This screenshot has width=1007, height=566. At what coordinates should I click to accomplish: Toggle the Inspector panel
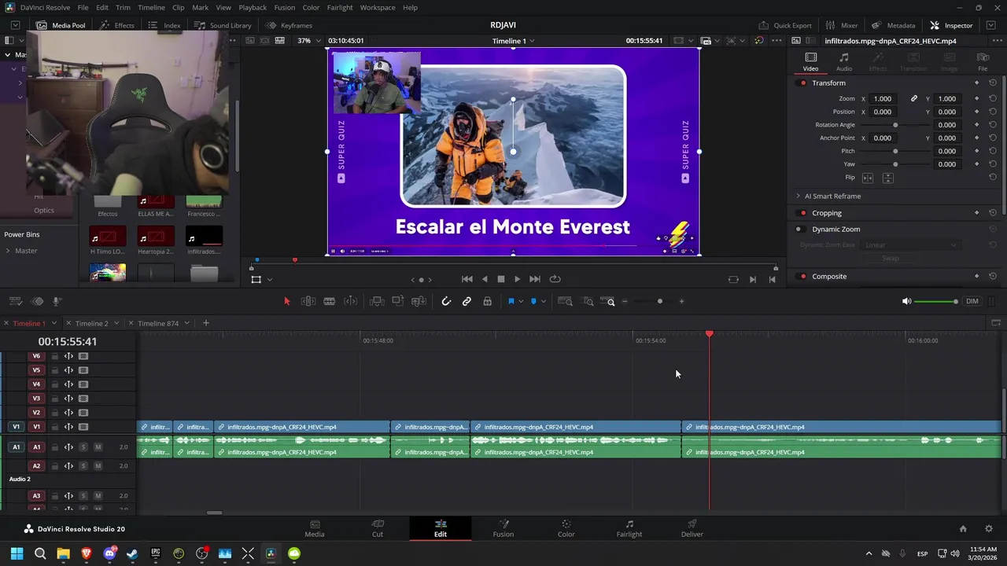click(x=951, y=25)
